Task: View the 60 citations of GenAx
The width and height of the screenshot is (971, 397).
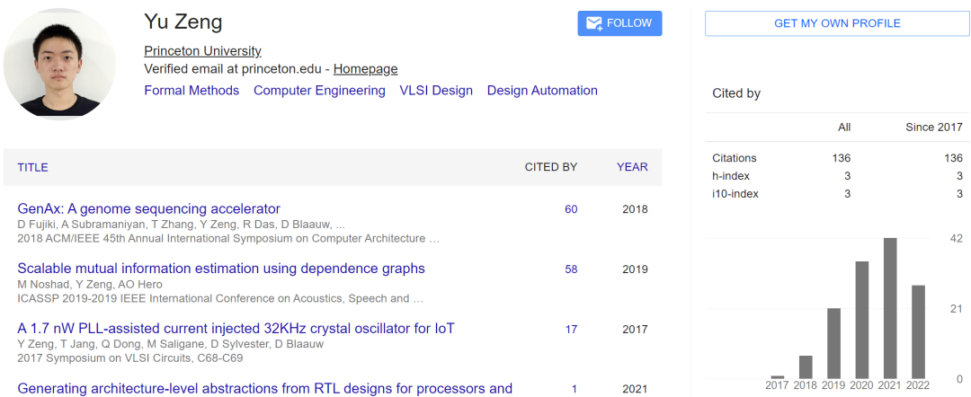Action: click(571, 209)
